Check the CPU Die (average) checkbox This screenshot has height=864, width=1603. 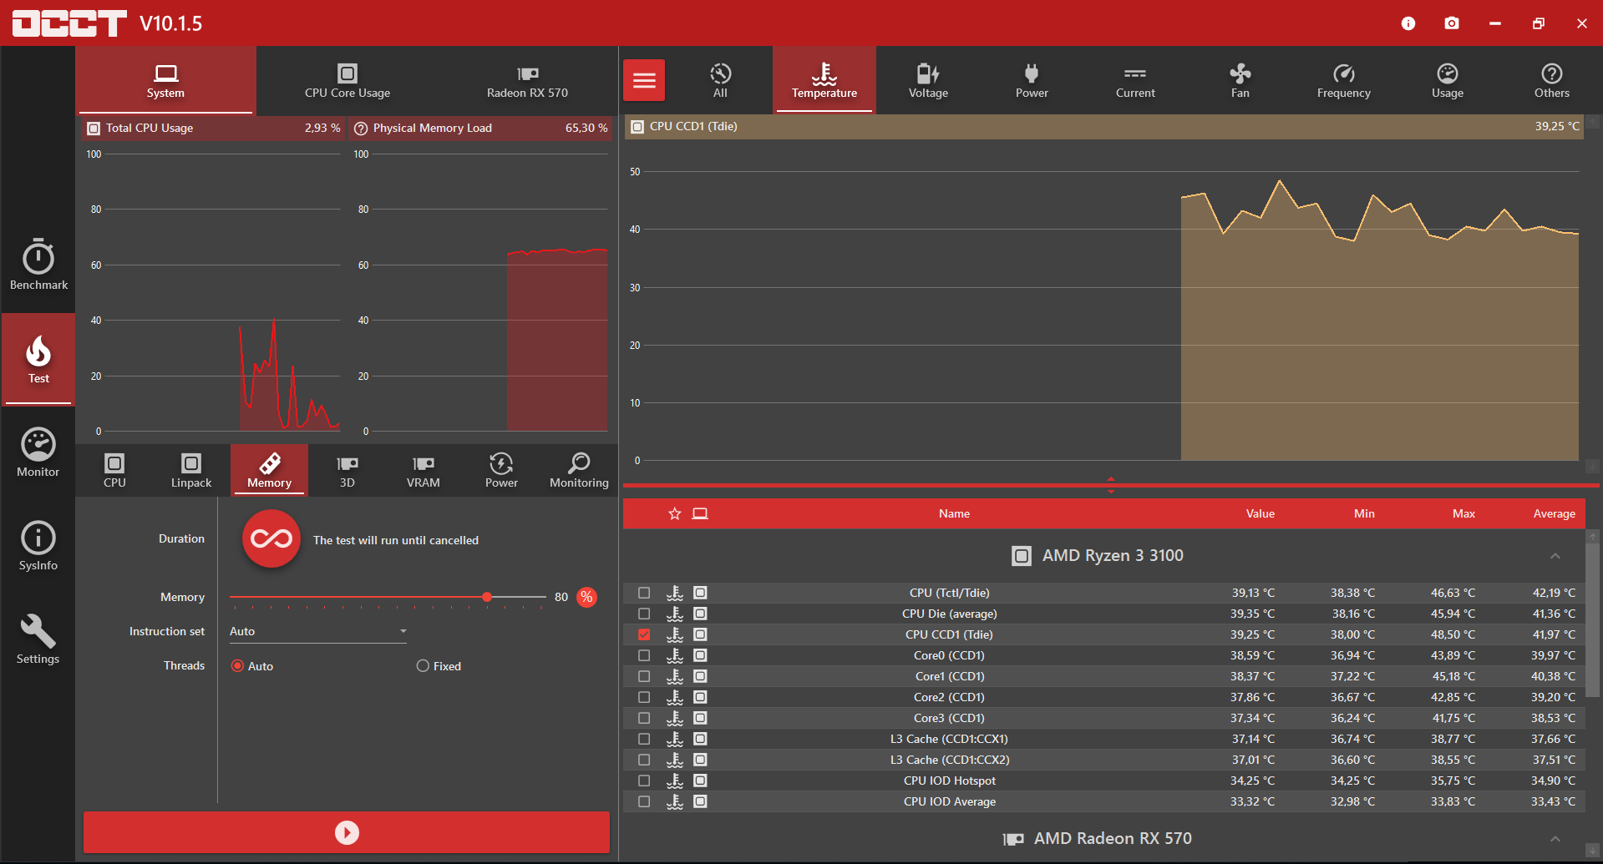pos(644,614)
